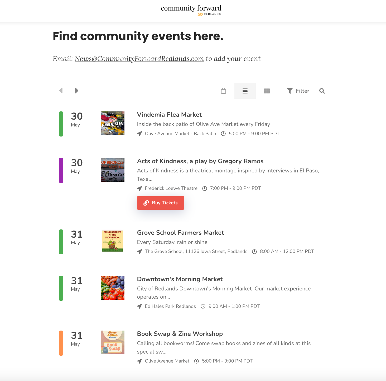Click Downtown's Morning Market vegetable thumbnail
Viewport: 386px width, 381px height.
click(113, 288)
